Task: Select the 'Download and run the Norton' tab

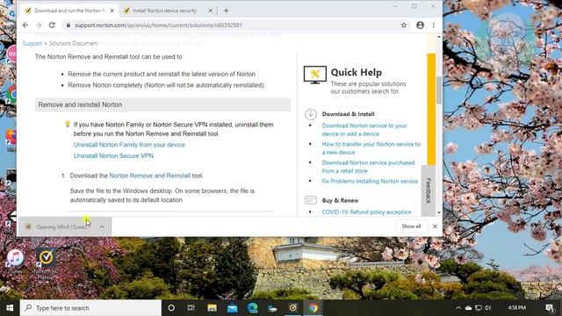Action: pos(69,11)
